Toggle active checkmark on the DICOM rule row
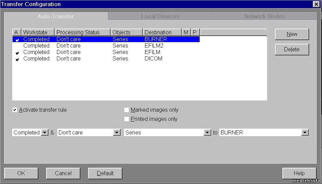Viewport: 322px width, 184px height. point(17,59)
